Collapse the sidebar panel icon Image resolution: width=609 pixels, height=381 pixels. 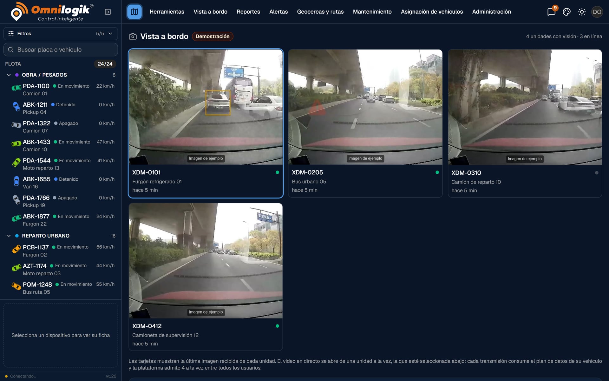(x=108, y=12)
